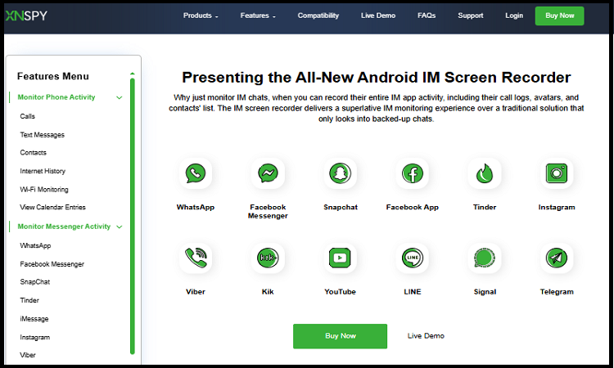614x368 pixels.
Task: Click the WhatsApp label under its icon
Action: pyautogui.click(x=196, y=207)
